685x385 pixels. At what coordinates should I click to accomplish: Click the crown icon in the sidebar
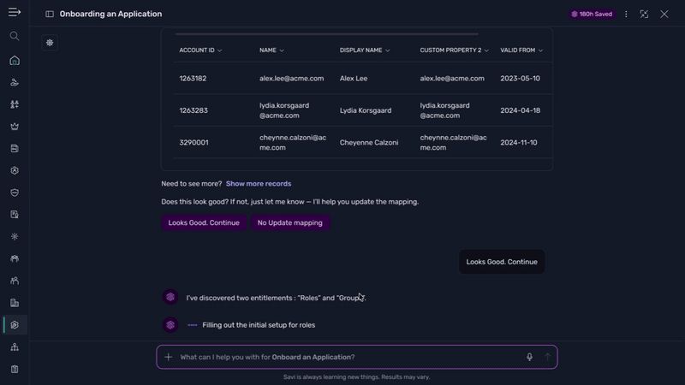tap(15, 127)
